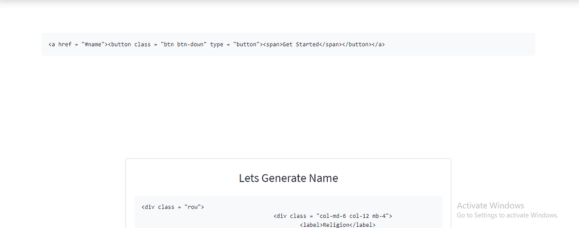Select the "#name" href value
The height and width of the screenshot is (228, 579).
(x=92, y=44)
